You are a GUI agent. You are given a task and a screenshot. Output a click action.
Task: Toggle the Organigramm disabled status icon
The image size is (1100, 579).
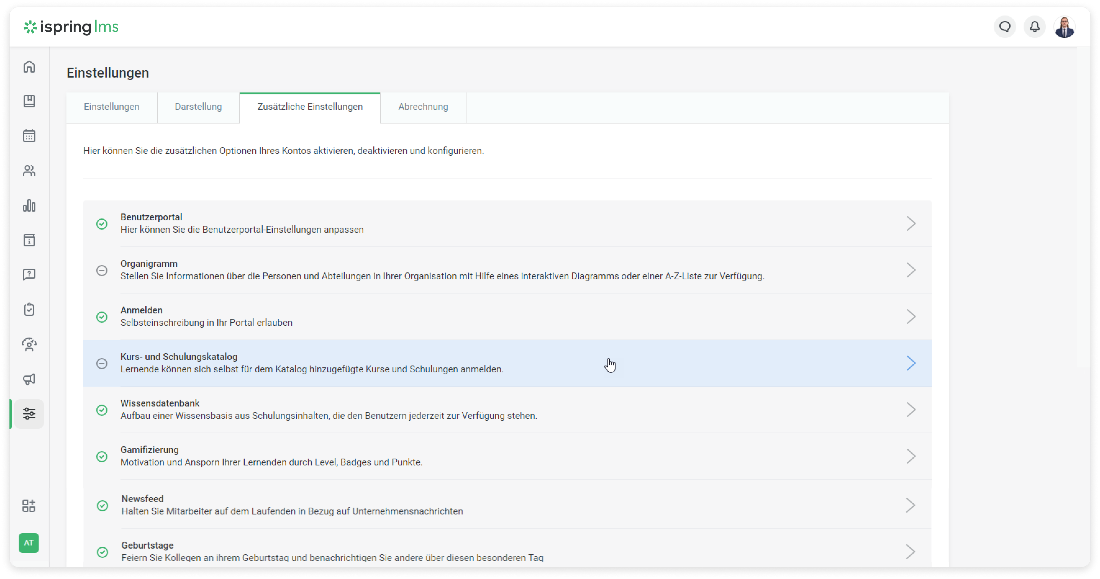[x=102, y=270]
